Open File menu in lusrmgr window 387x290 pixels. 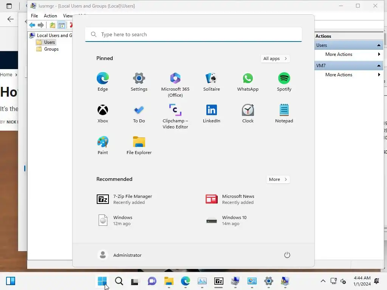[34, 16]
